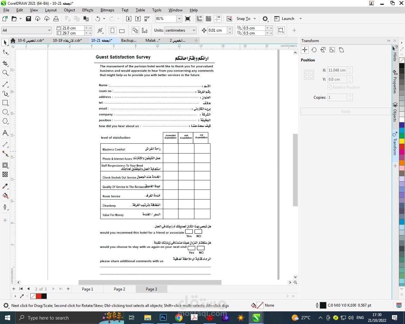Undo the last action
The width and height of the screenshot is (405, 324).
click(98, 19)
